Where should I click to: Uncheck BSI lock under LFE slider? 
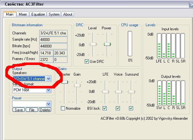coord(105,108)
